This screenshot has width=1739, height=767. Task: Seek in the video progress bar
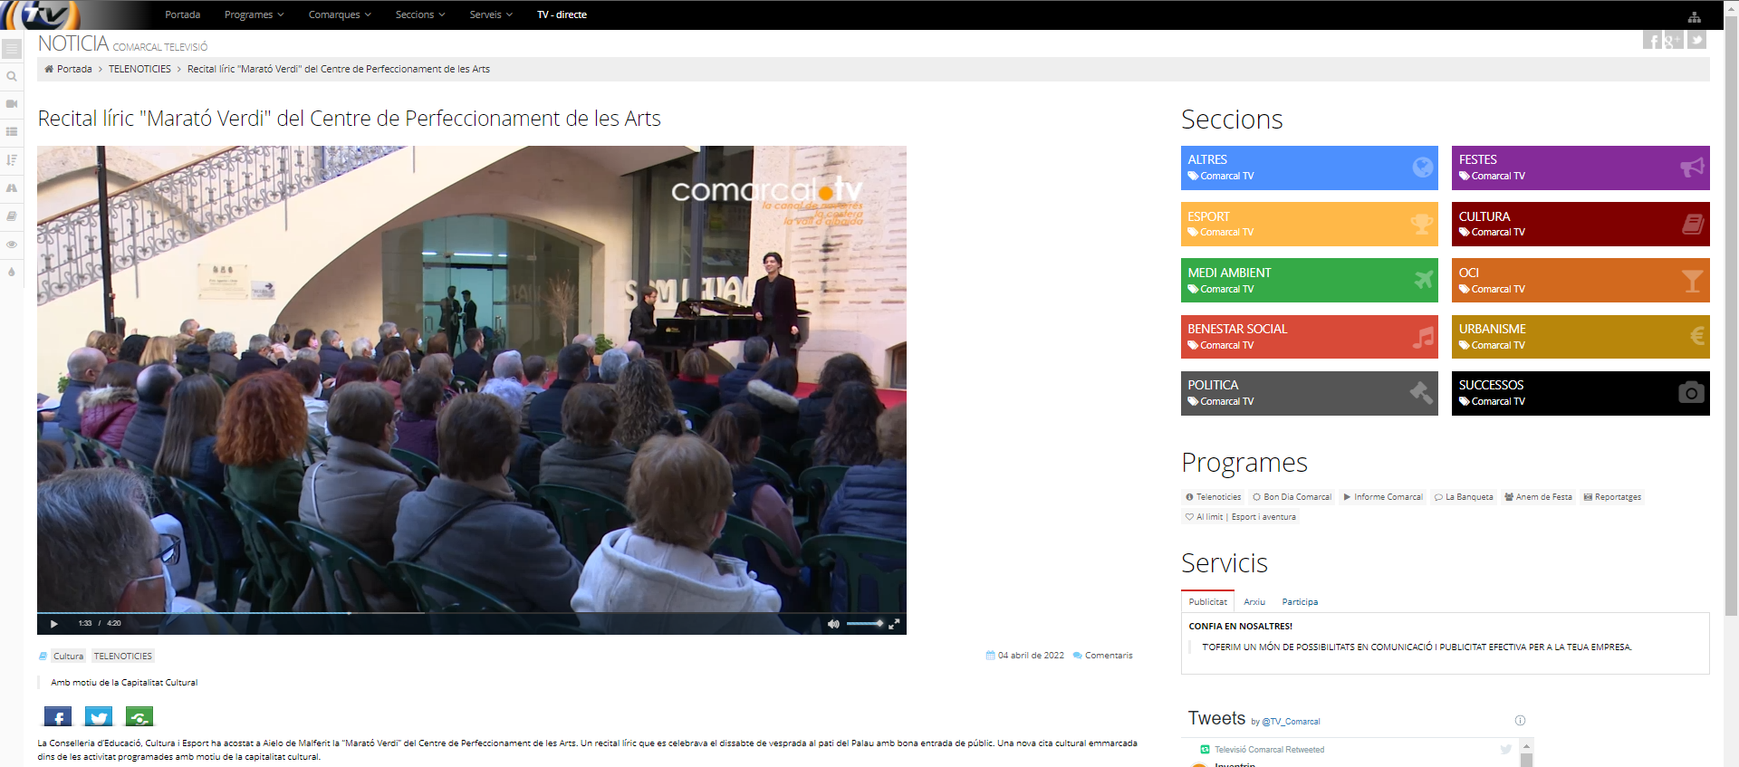click(x=472, y=613)
